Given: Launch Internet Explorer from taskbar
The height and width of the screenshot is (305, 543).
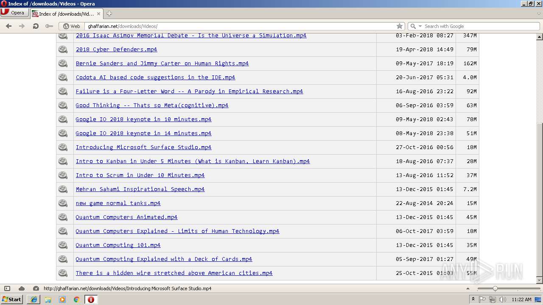Looking at the screenshot, I should [34, 299].
